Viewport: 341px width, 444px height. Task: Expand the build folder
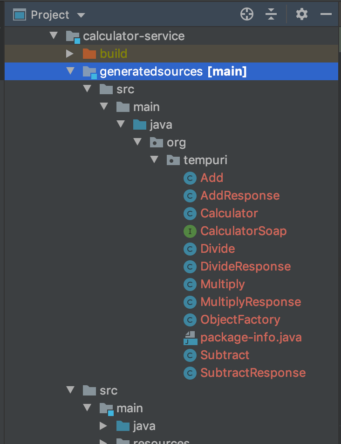pos(70,53)
